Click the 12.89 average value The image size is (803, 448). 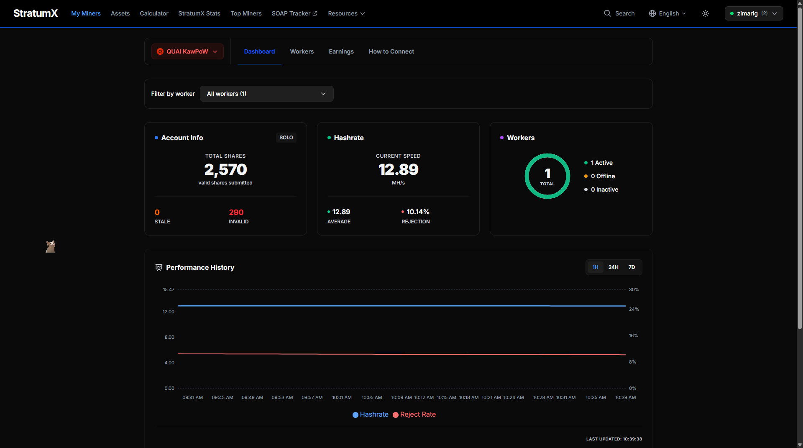point(341,212)
